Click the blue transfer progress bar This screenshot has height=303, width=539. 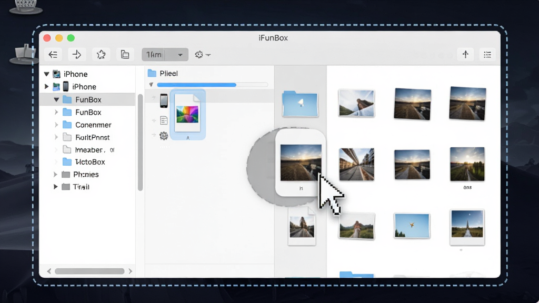pos(212,85)
